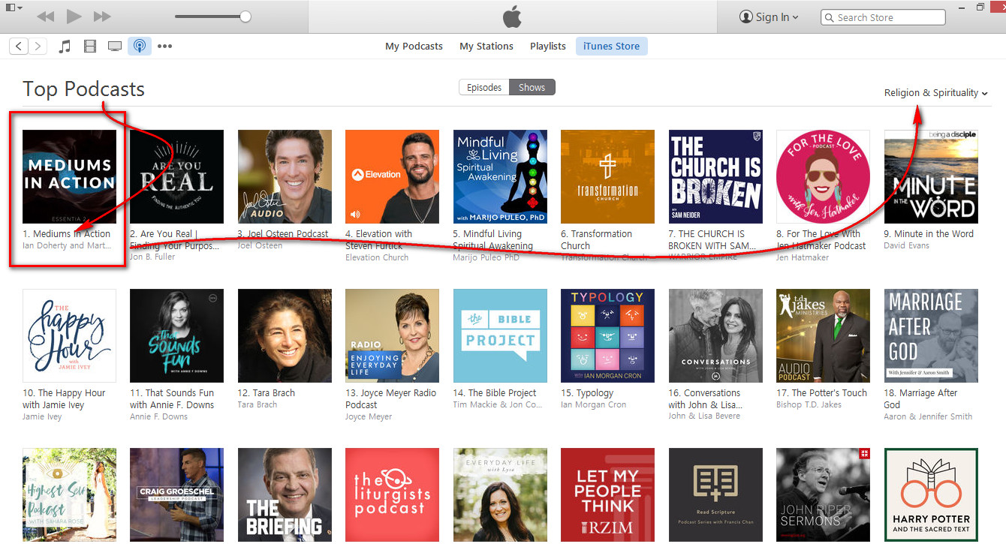1006x544 pixels.
Task: Adjust the volume slider
Action: (x=212, y=17)
